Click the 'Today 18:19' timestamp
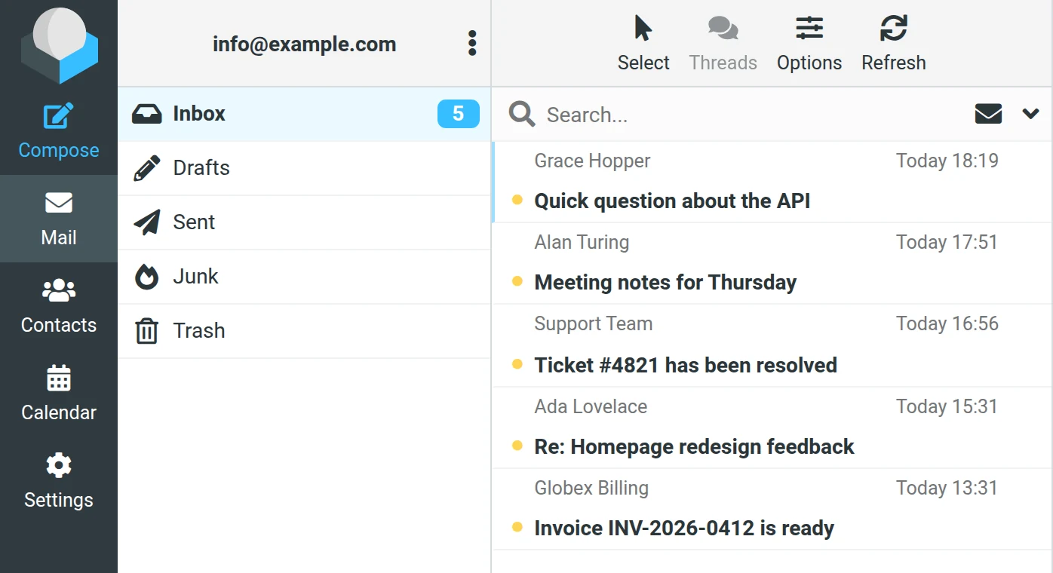The height and width of the screenshot is (573, 1053). (947, 161)
